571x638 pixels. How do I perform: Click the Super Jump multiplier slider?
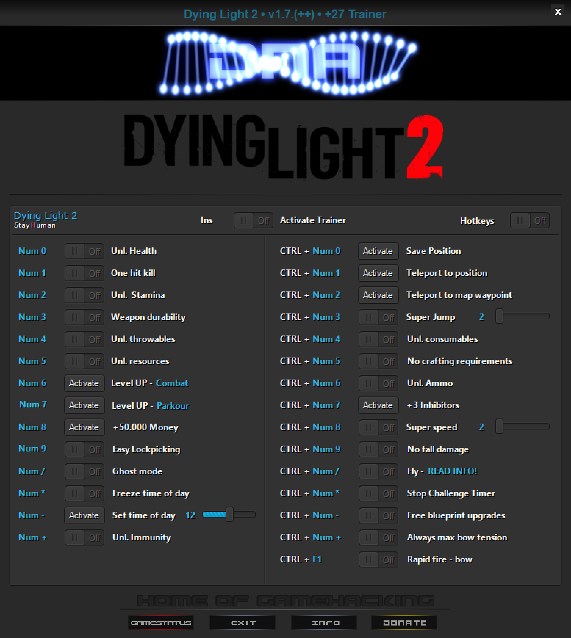tap(522, 316)
